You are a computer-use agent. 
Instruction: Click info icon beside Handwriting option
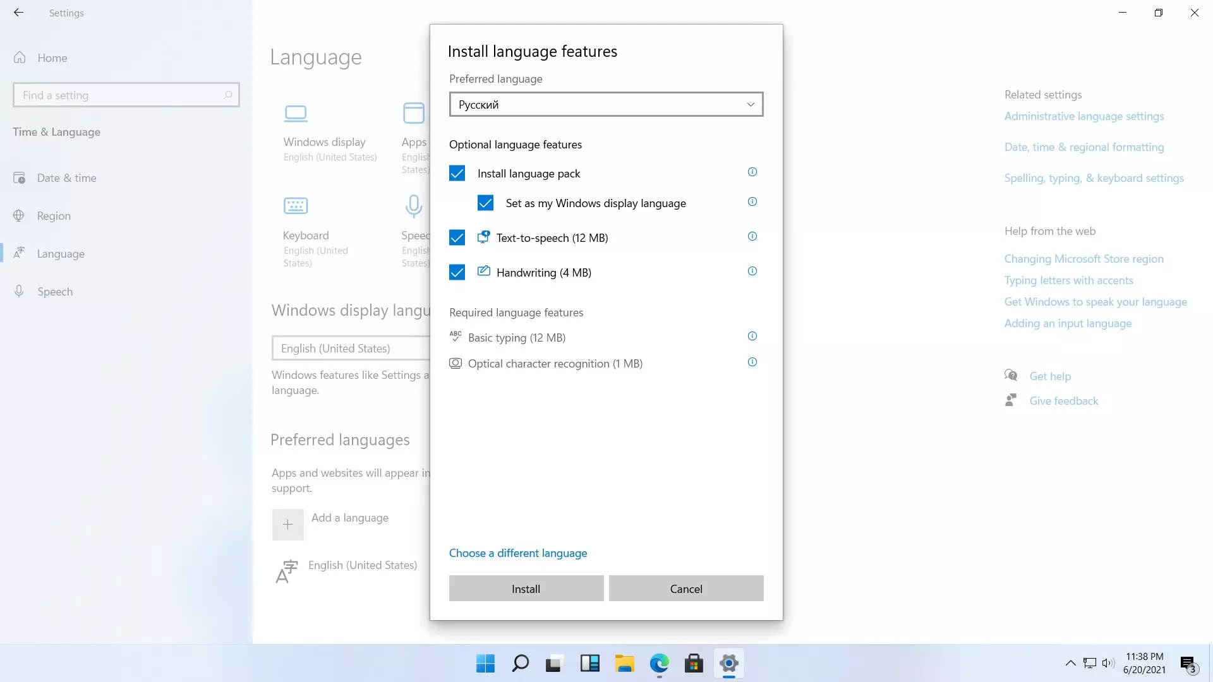coord(752,271)
